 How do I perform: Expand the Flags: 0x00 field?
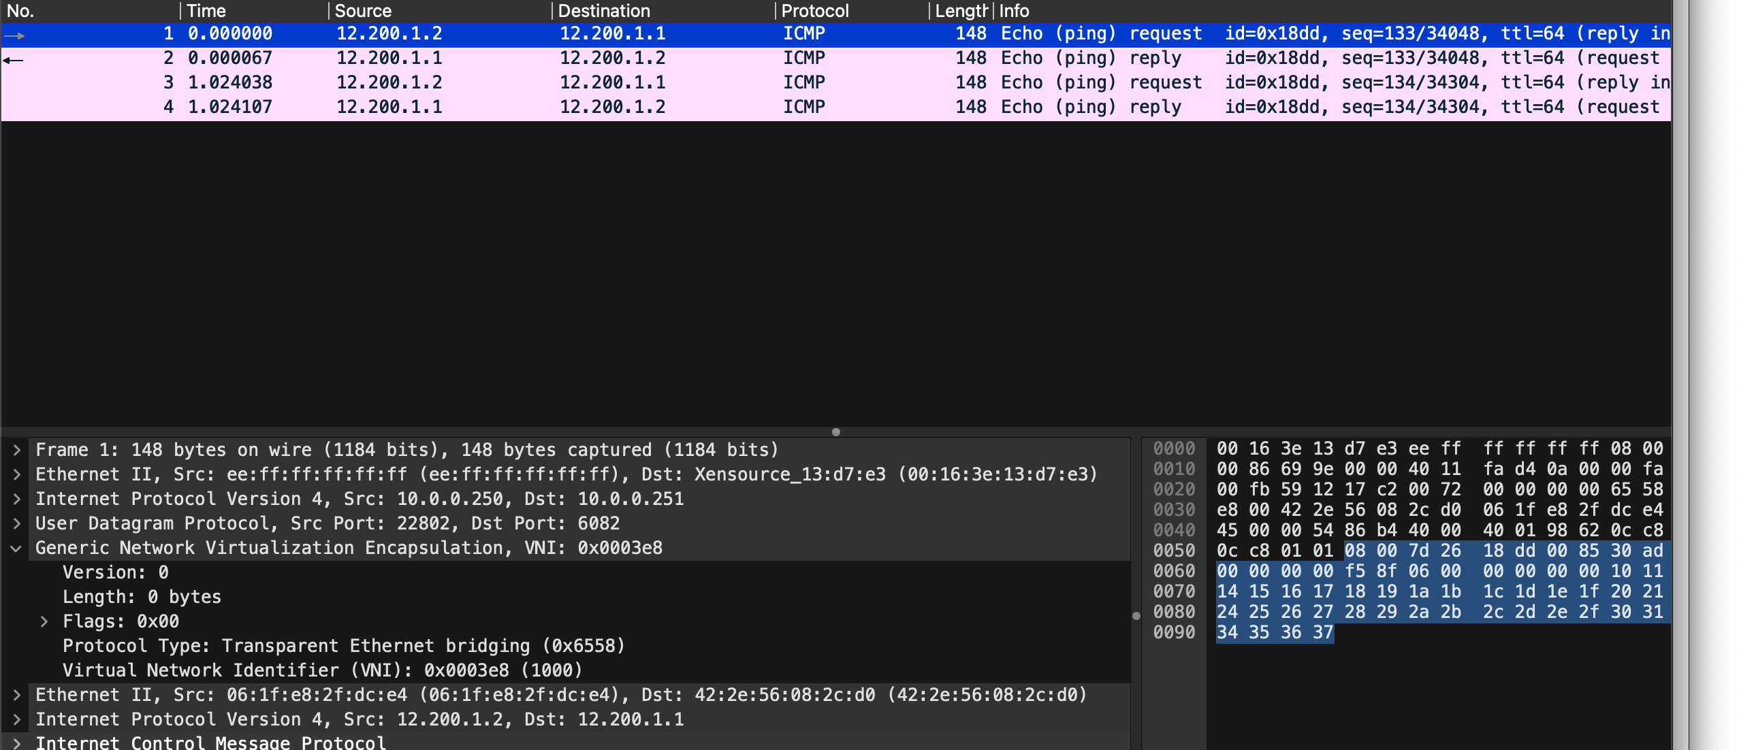click(x=44, y=621)
